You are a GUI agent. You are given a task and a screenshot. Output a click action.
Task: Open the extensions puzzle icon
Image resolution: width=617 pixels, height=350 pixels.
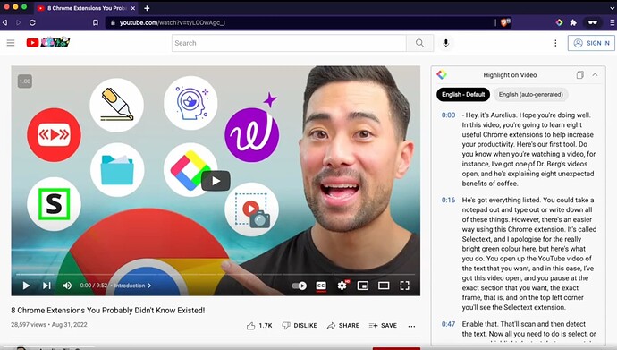pos(573,23)
